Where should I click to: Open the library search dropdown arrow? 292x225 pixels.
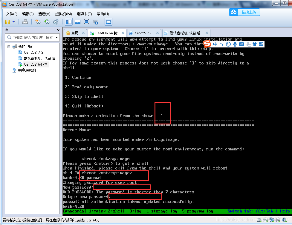tap(56, 38)
